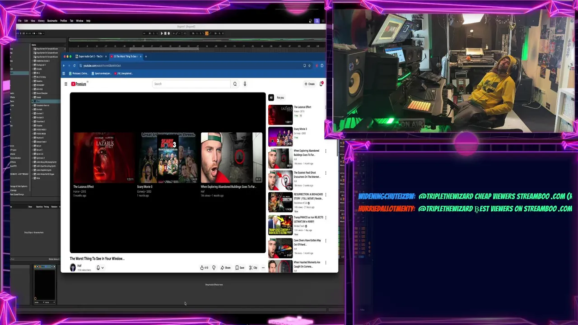The image size is (578, 325).
Task: Open Scary Movie 3 end-screen thumbnail
Action: click(x=168, y=157)
